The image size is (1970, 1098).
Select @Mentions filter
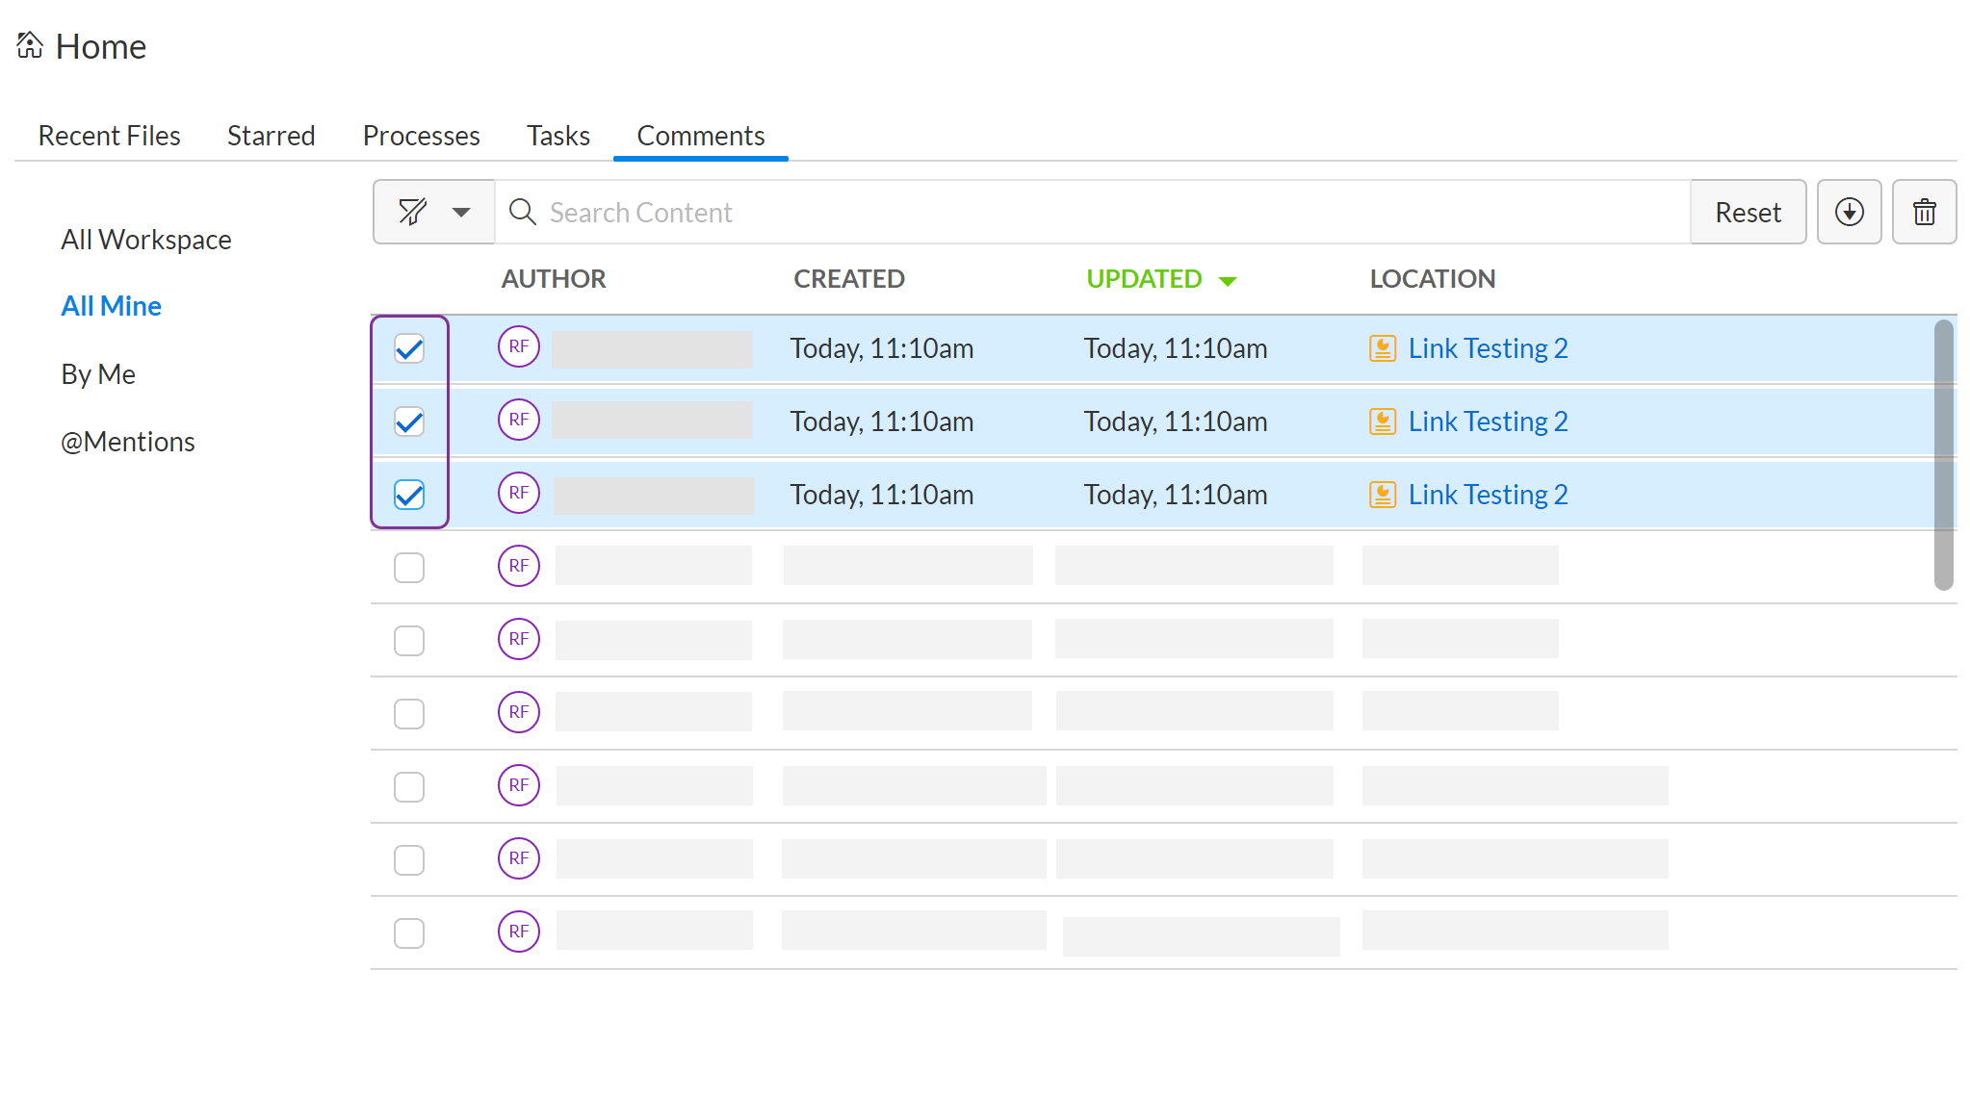(128, 442)
